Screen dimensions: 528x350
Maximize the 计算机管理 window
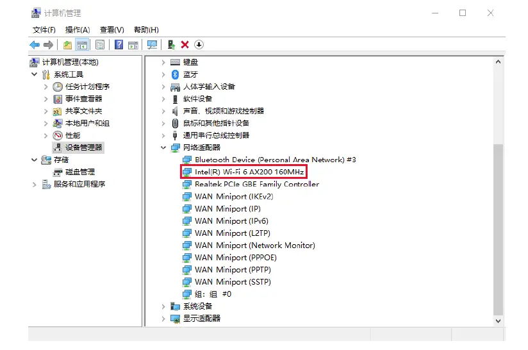click(463, 13)
